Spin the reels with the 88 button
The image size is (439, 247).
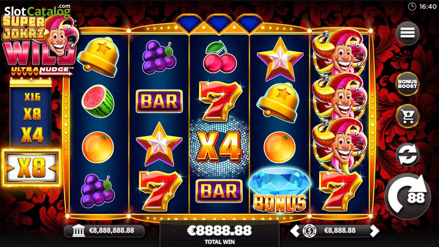(x=407, y=196)
